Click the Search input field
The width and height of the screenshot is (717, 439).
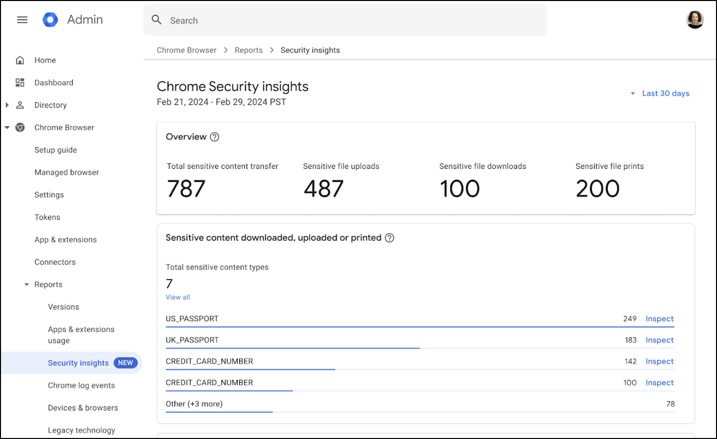click(351, 21)
